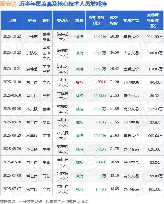Image resolution: width=164 pixels, height=204 pixels.
Task: Click the average price 21.59
Action: click(x=115, y=109)
